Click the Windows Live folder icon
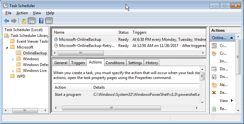Image resolution: width=244 pixels, height=124 pixels. (18, 71)
